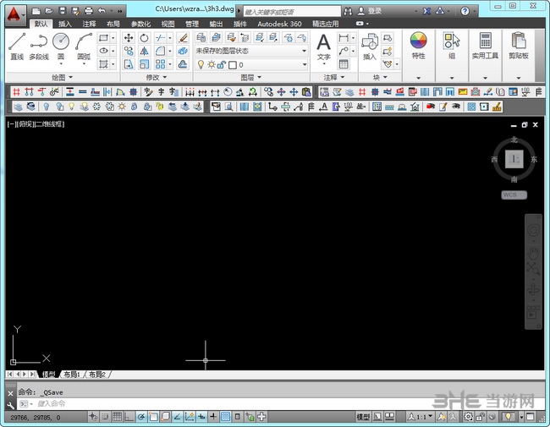Click the ViewCube top face (上)

[x=514, y=159]
